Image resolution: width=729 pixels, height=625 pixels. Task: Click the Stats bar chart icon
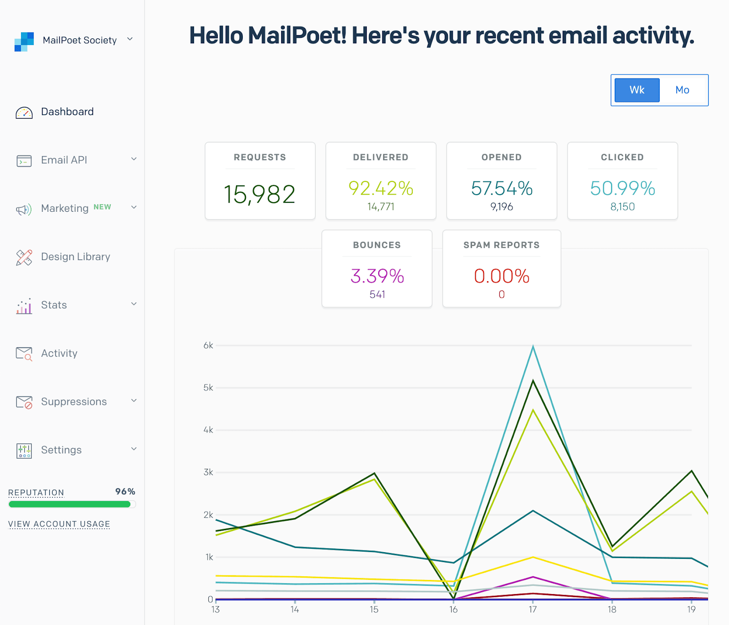[24, 306]
